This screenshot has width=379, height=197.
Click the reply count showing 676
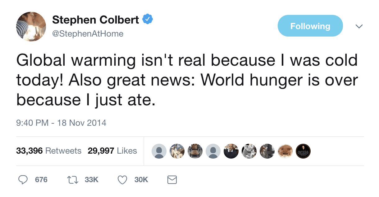click(x=41, y=180)
